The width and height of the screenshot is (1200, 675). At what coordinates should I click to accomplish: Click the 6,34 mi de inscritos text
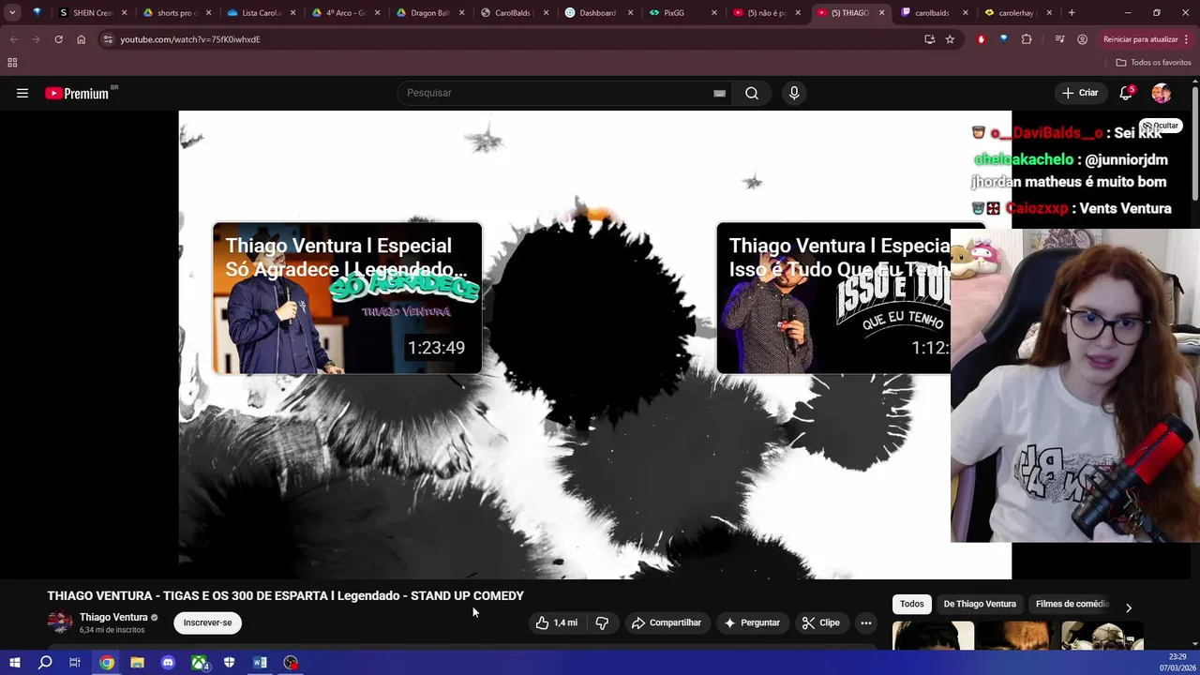coord(112,630)
